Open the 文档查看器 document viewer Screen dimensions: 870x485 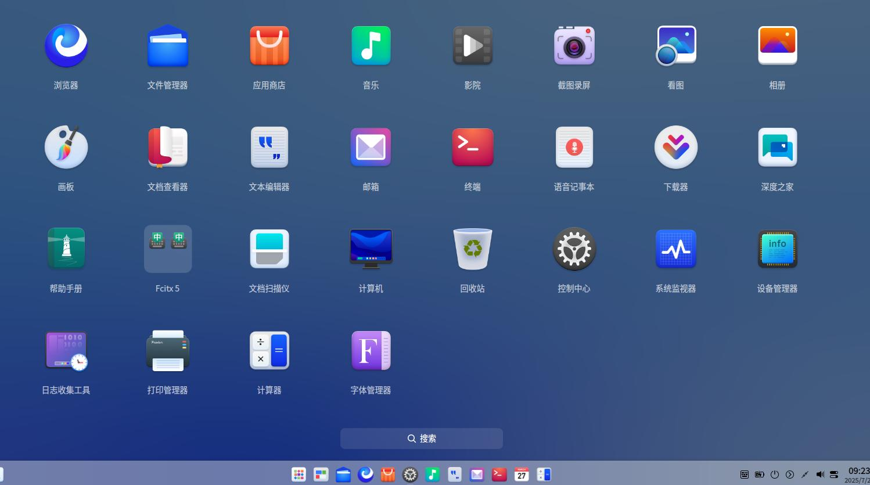[168, 147]
